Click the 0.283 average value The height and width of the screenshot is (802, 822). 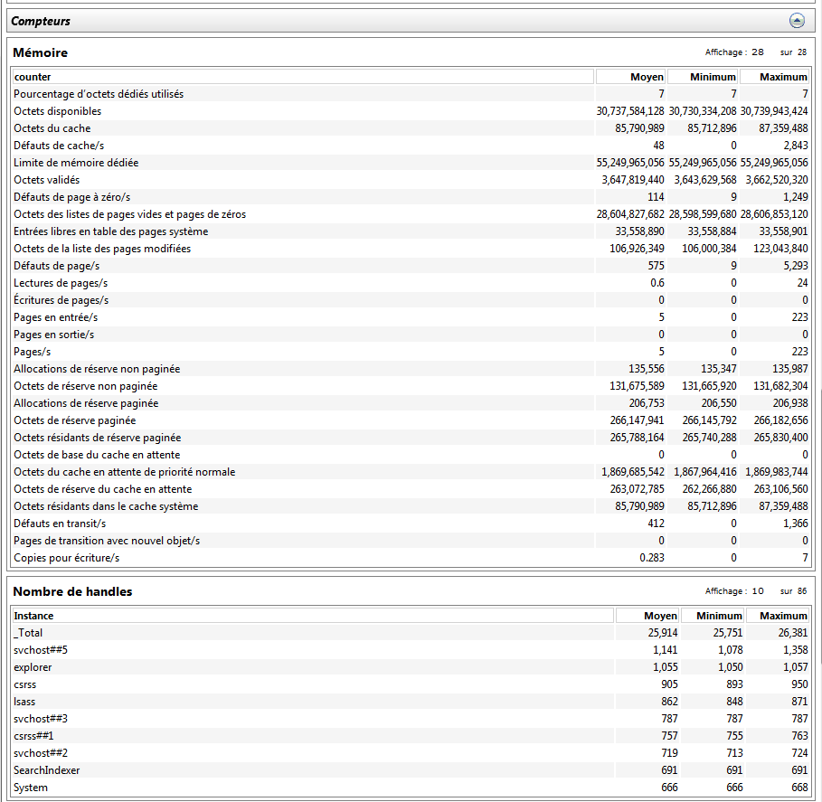coord(652,558)
